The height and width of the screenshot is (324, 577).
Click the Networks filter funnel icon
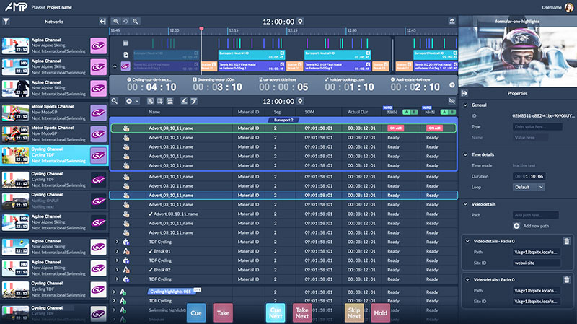pos(6,22)
